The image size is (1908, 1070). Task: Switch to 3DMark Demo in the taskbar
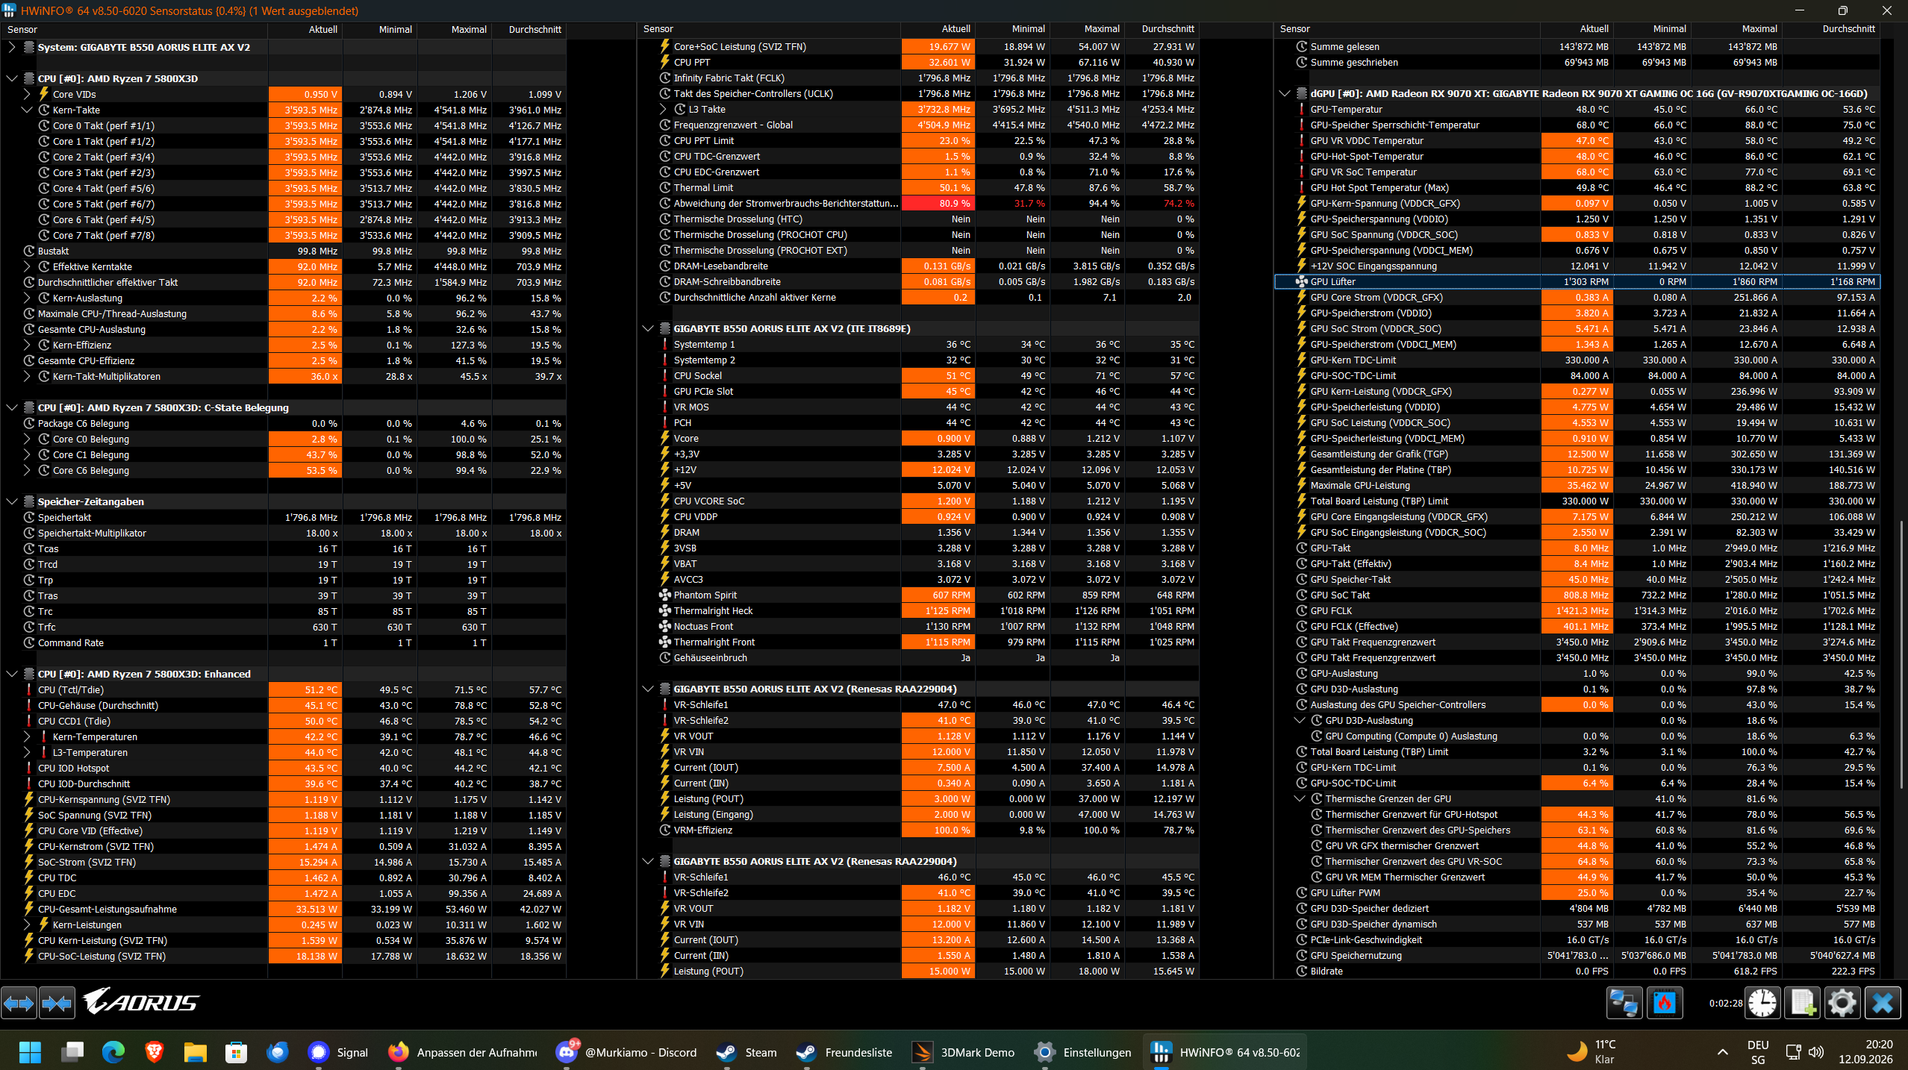click(964, 1052)
